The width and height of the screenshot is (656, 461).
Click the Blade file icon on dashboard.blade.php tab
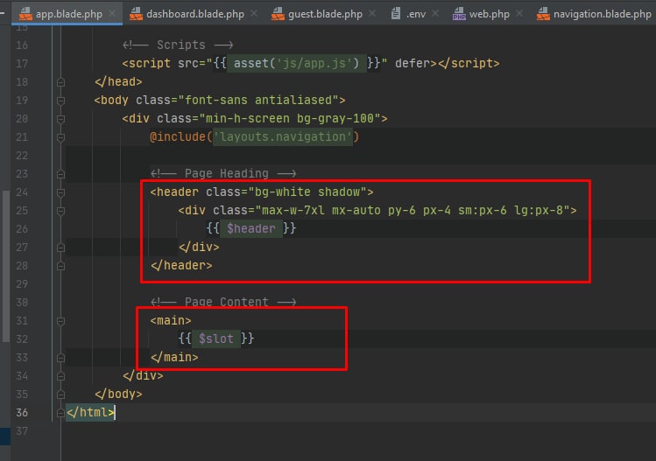click(x=136, y=14)
